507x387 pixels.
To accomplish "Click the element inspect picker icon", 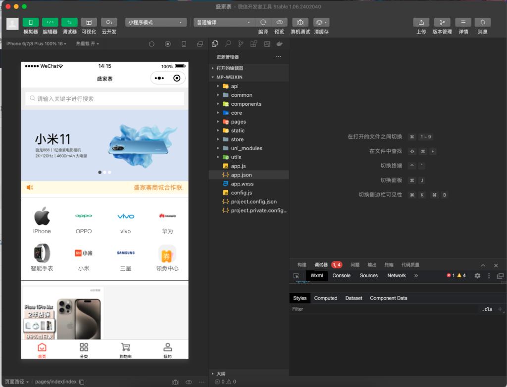I will 296,276.
